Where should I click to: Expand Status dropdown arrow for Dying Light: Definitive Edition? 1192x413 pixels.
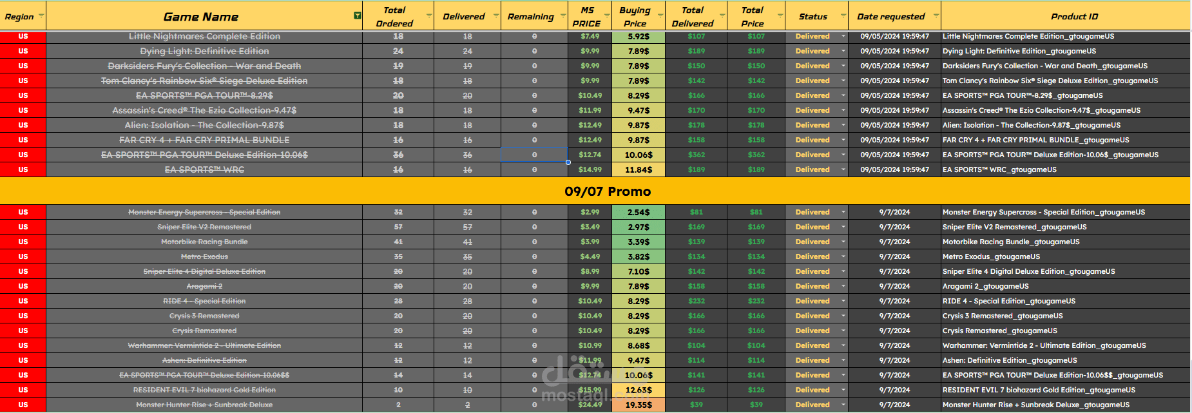[843, 51]
